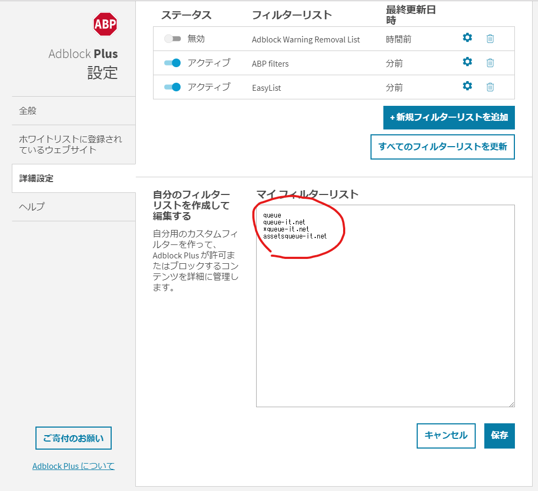Enable the Adblock Warning Removal List toggle
The height and width of the screenshot is (491, 538).
point(172,39)
